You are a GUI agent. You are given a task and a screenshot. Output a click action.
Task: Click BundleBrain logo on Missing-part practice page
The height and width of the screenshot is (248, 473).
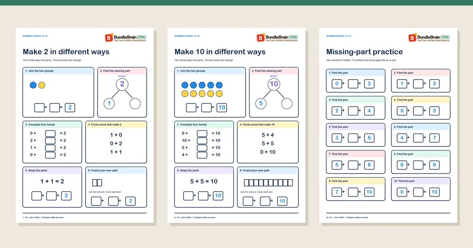click(x=429, y=38)
